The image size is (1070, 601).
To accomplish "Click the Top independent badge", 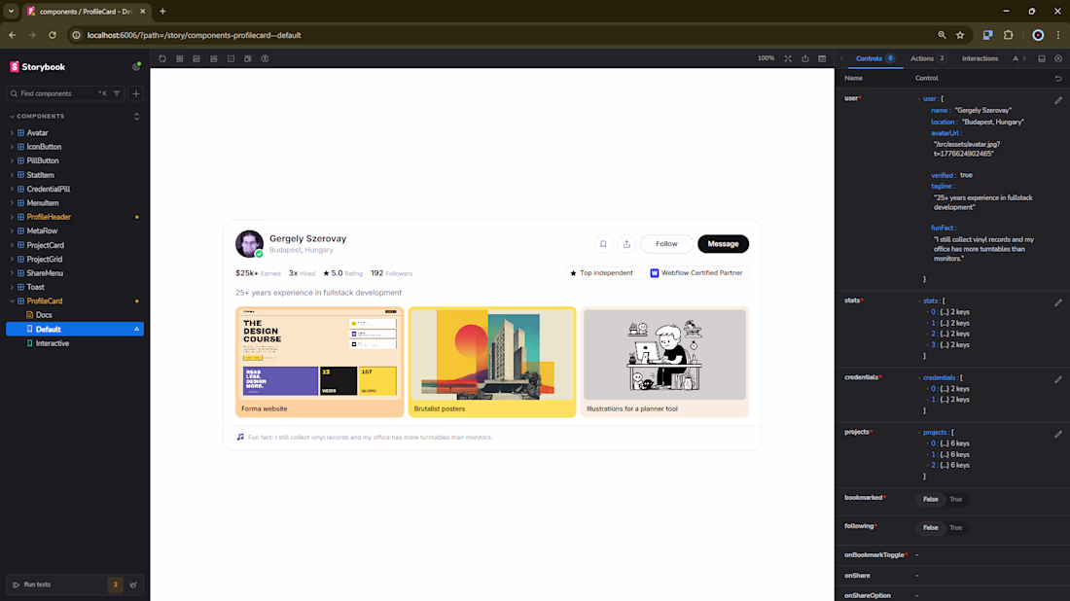I will pos(601,273).
